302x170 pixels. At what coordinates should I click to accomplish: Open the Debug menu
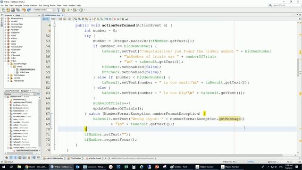(46, 5)
